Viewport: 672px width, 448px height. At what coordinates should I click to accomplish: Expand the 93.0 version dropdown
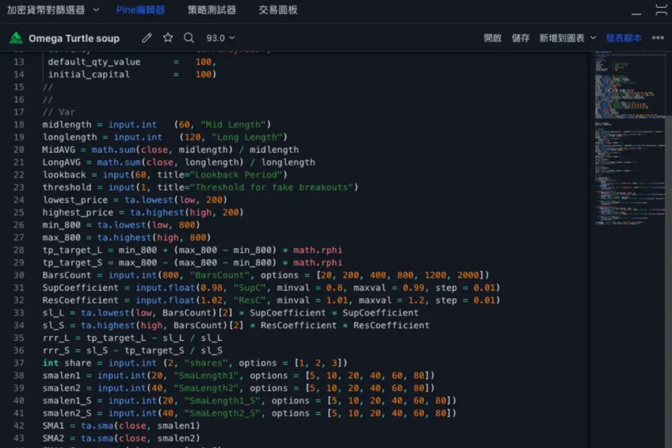point(220,38)
